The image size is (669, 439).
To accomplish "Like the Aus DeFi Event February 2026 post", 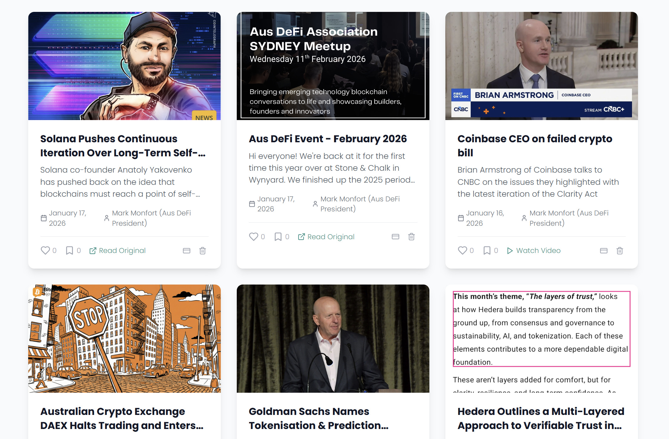I will pyautogui.click(x=254, y=237).
